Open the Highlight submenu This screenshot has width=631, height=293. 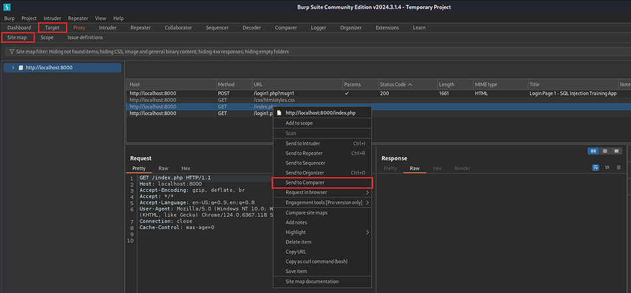click(322, 232)
